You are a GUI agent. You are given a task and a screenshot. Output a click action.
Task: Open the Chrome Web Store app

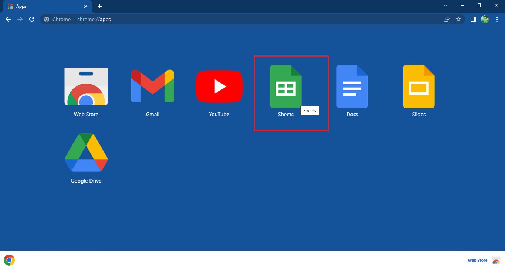click(86, 86)
